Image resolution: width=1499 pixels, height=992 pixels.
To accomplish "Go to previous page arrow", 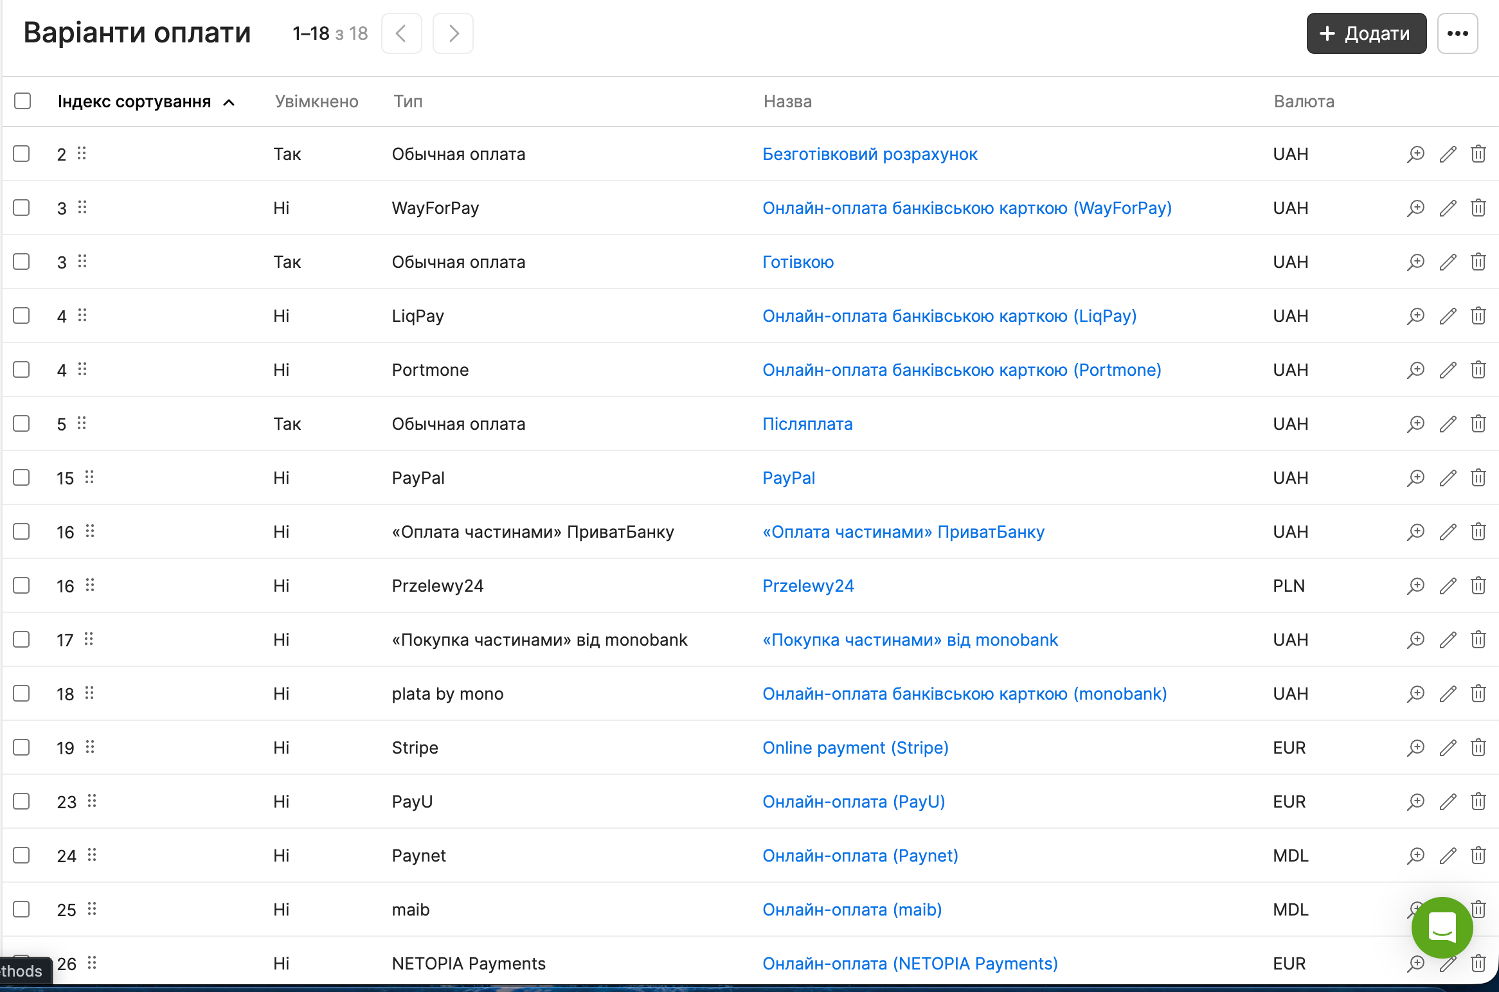I will 402,33.
